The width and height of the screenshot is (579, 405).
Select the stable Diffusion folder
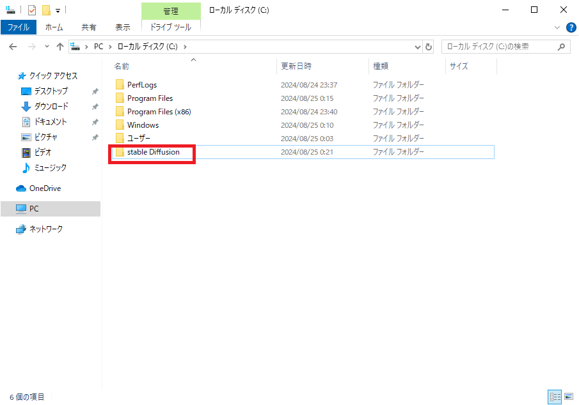[x=153, y=152]
